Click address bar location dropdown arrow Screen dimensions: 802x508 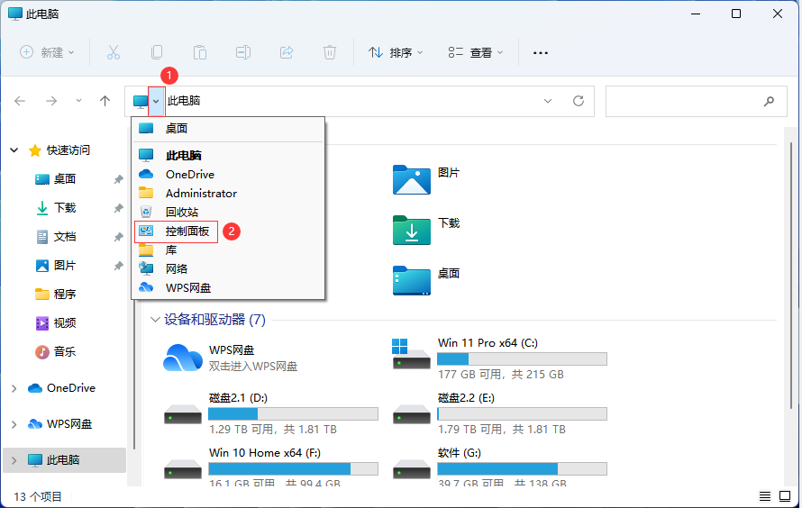(156, 101)
